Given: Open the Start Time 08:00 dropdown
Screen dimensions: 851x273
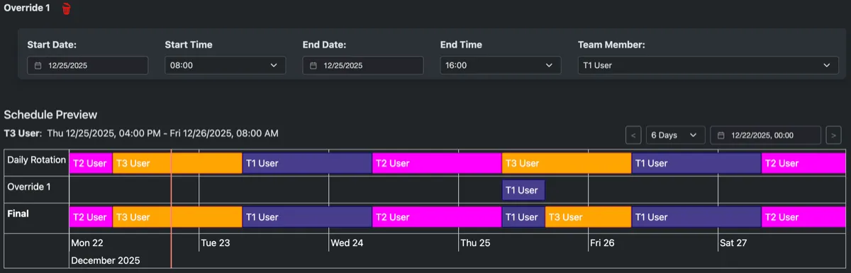Looking at the screenshot, I should (x=226, y=65).
